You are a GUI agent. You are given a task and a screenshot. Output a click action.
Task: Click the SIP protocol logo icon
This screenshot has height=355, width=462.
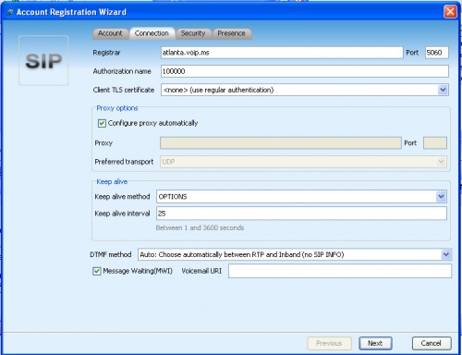point(43,60)
